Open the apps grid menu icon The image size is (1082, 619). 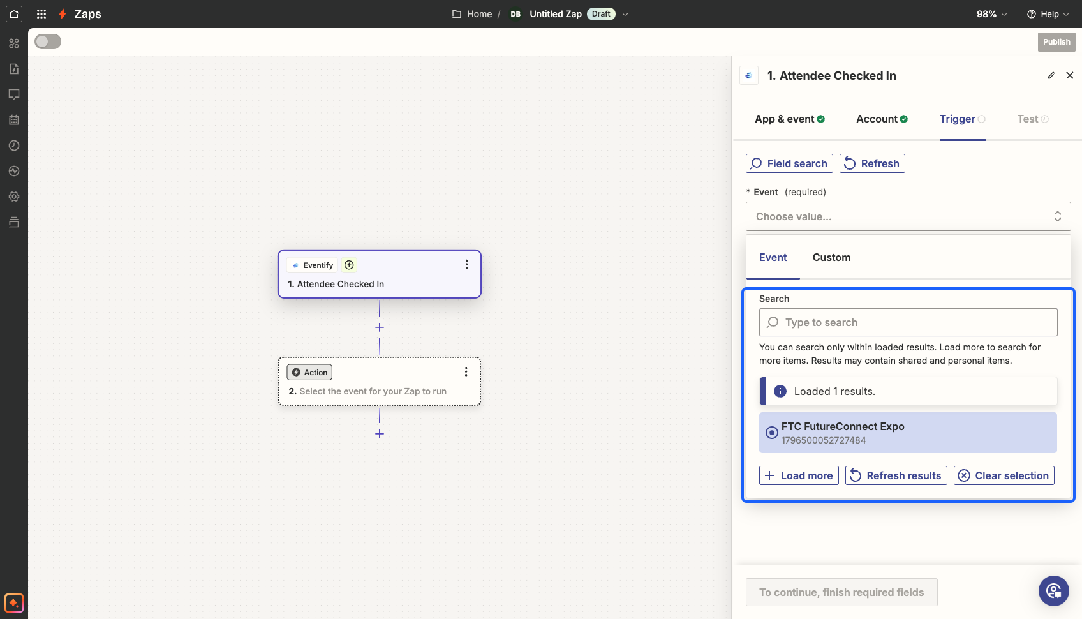pos(41,14)
